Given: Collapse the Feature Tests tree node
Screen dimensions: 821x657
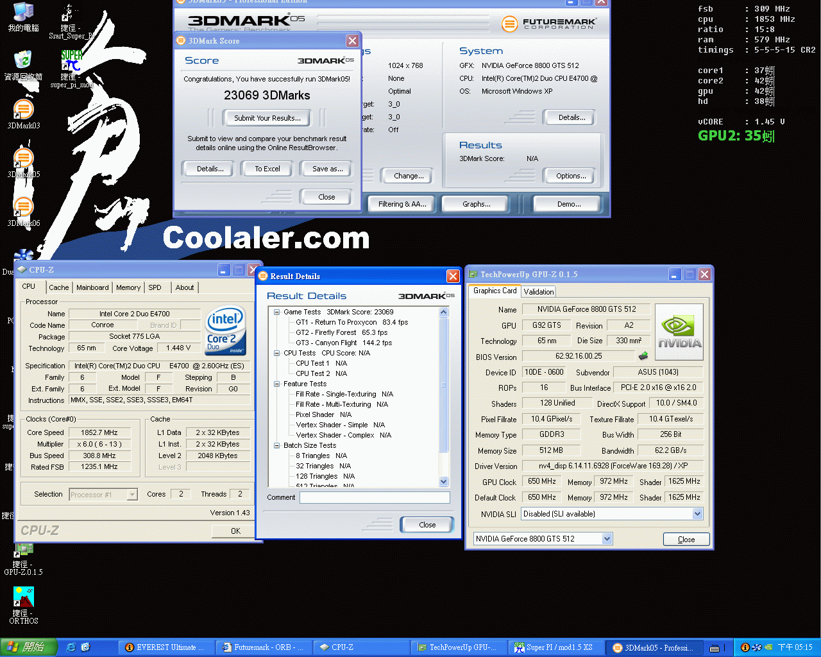Looking at the screenshot, I should click(277, 384).
